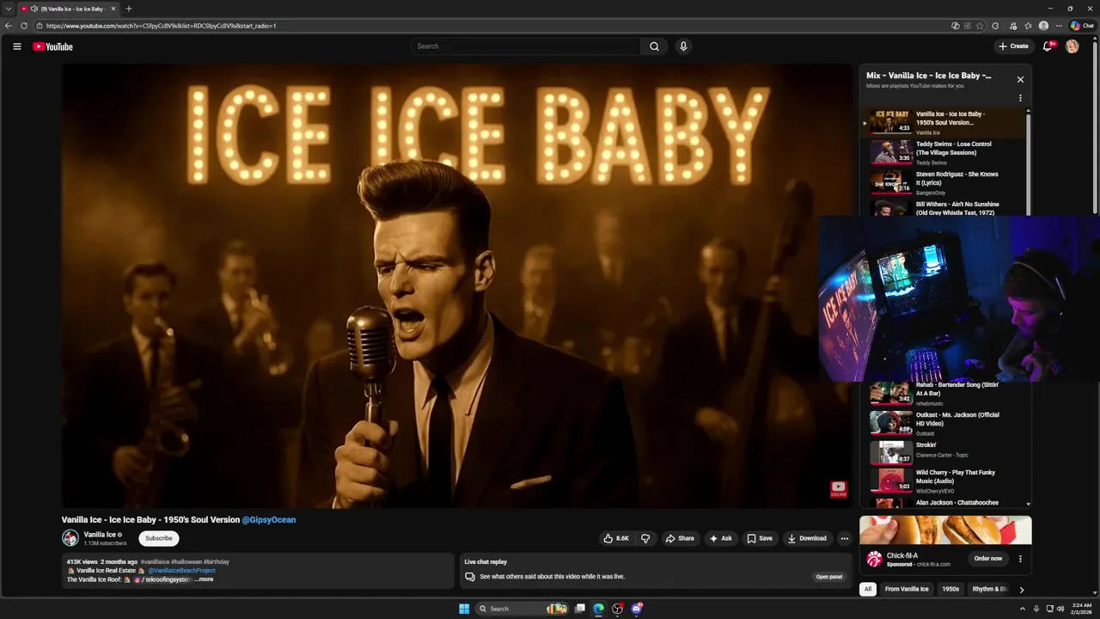Select the All filter chip
Screen dimensions: 1100x619
(868, 589)
